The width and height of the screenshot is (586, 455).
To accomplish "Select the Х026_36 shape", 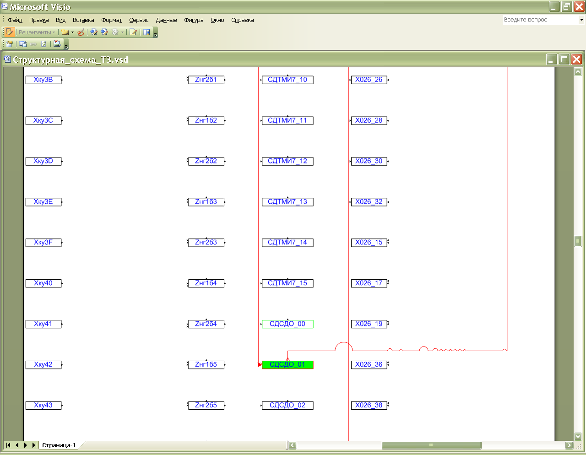I will 369,364.
